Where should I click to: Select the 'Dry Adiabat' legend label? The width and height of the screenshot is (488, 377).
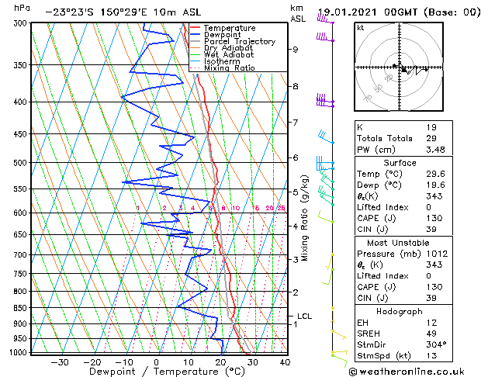(x=228, y=48)
